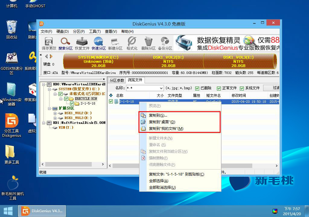Click the 文件类型 column header
Image resolution: width=309 pixels, height=217 pixels.
pos(179,96)
